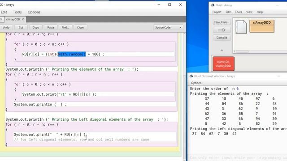Viewport: 287px width, 161px height.
Task: Close the editor window
Action: 180,4
